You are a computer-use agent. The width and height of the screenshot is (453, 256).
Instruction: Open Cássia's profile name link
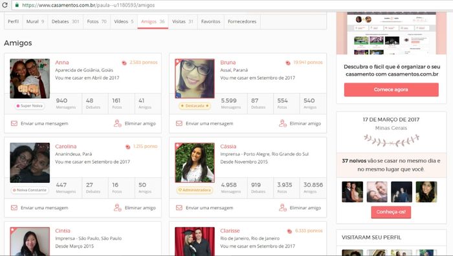pos(228,146)
